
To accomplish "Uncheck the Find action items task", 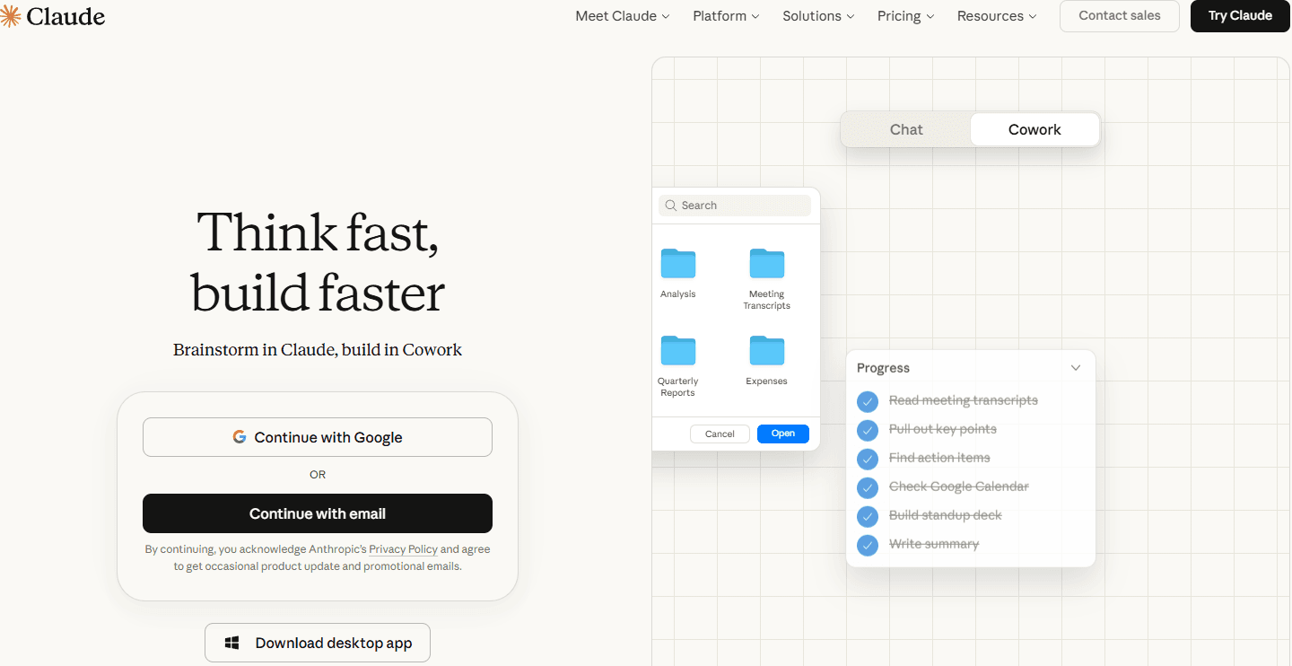I will click(x=867, y=459).
